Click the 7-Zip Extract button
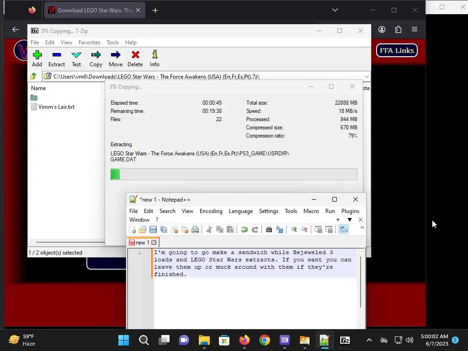468x351 pixels. tap(56, 58)
